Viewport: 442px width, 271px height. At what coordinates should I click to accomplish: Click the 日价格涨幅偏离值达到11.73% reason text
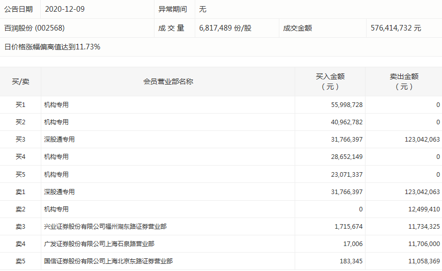(x=52, y=47)
